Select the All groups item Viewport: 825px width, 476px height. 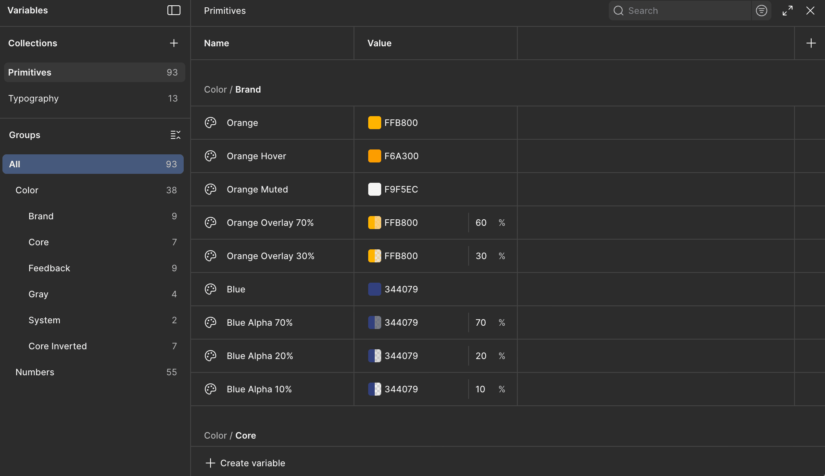93,164
